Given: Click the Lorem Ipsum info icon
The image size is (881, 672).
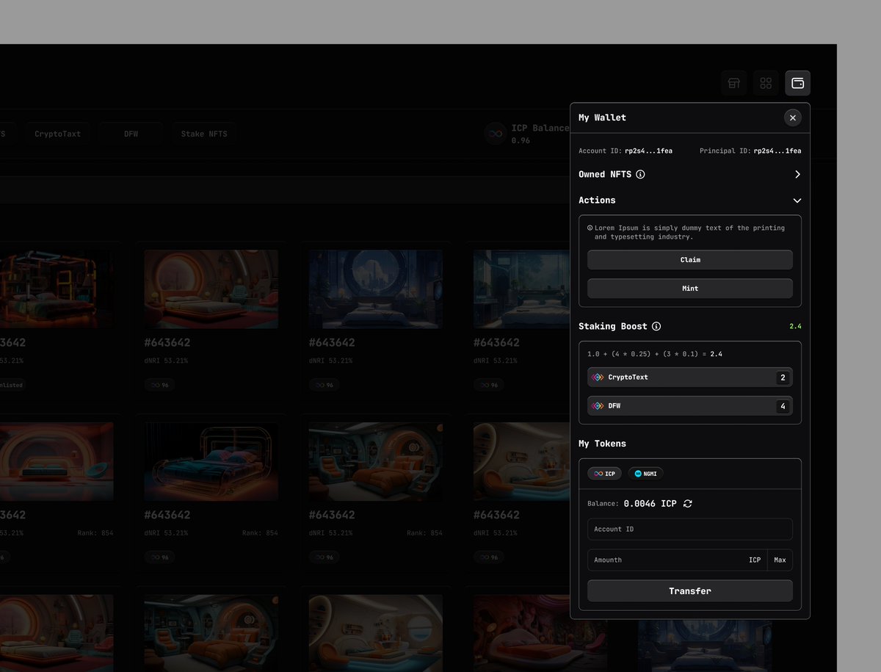Looking at the screenshot, I should [x=590, y=228].
